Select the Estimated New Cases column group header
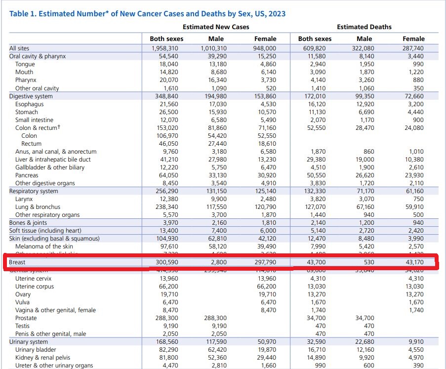The width and height of the screenshot is (446, 369). [216, 27]
